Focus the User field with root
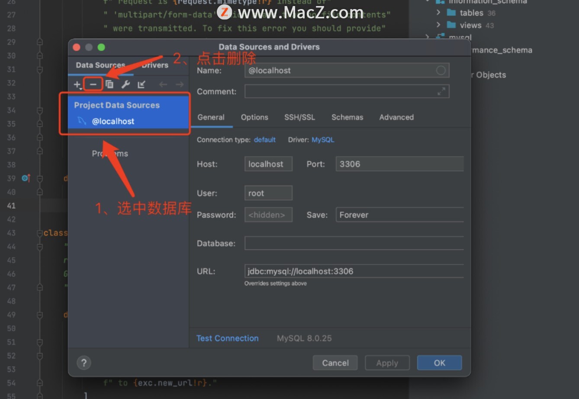The height and width of the screenshot is (399, 579). 268,193
